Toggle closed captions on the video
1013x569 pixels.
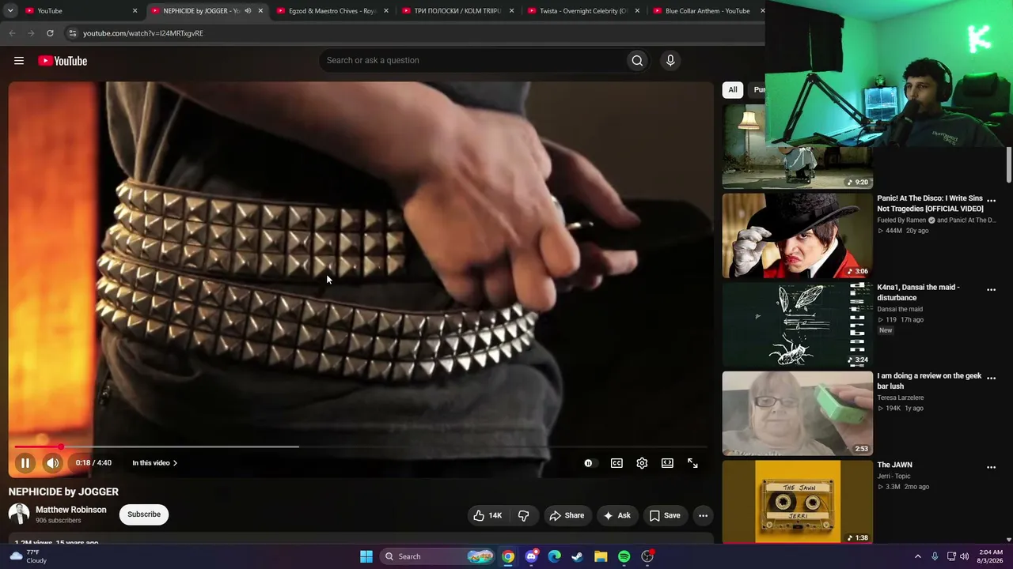617,463
